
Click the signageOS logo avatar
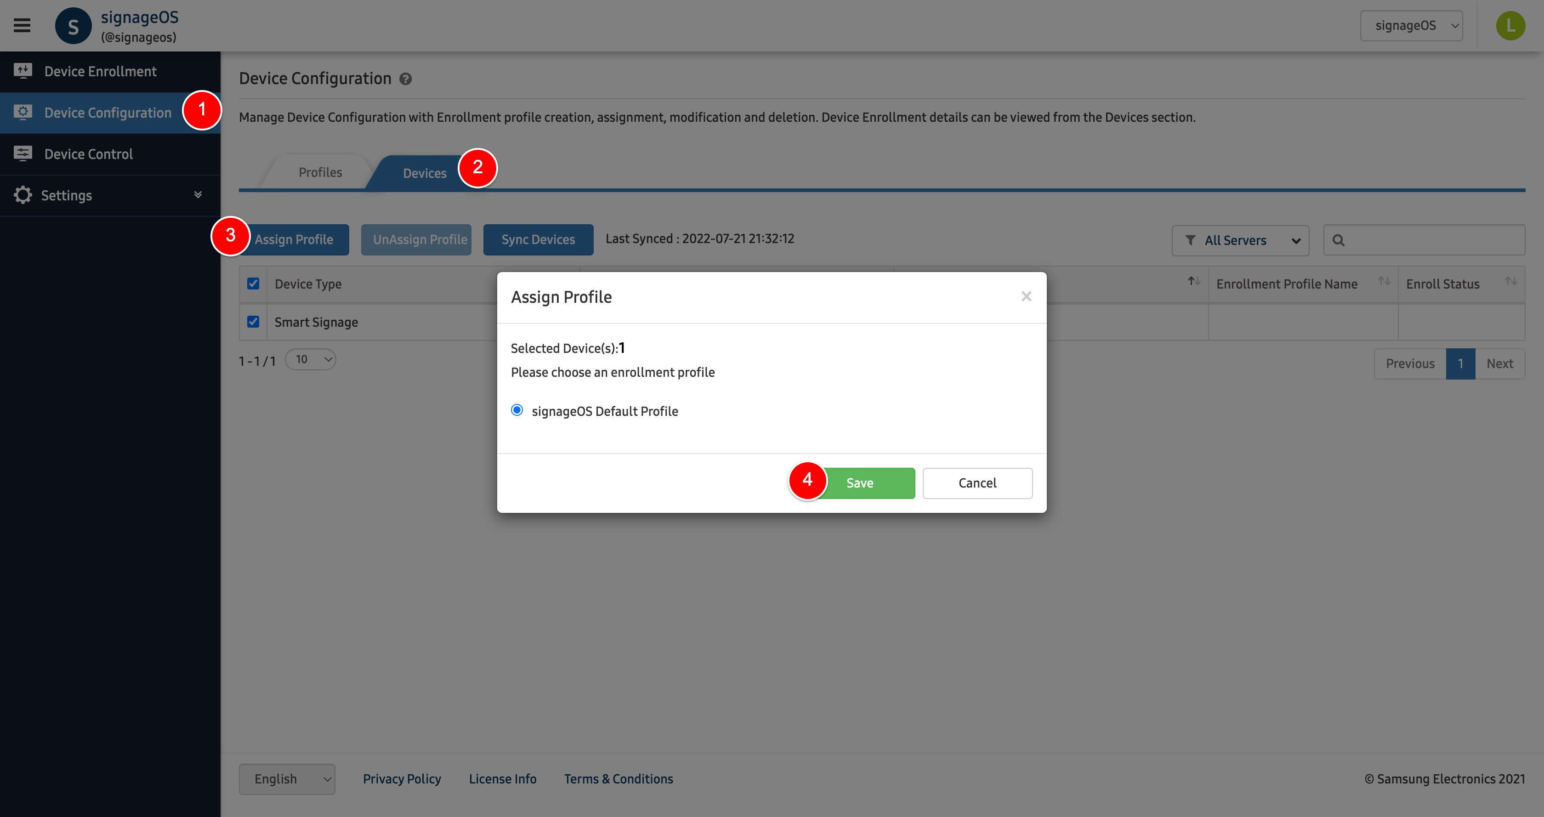click(x=73, y=26)
